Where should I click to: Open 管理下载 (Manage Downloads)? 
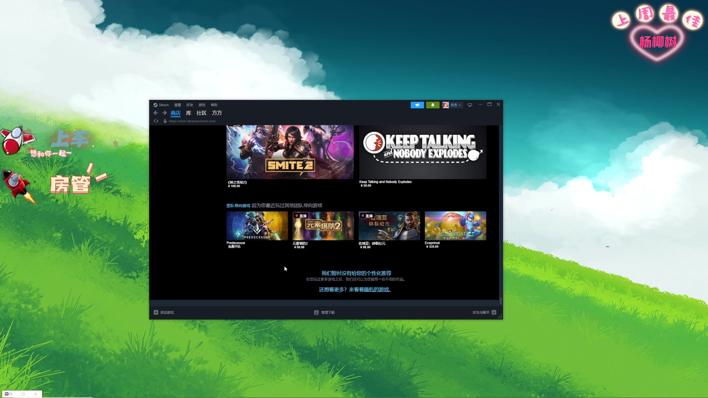[328, 313]
